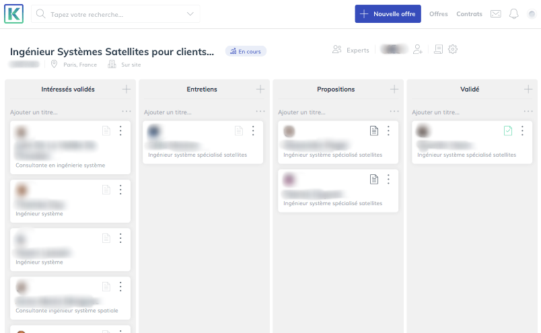Add a card to Entretiens column
The height and width of the screenshot is (333, 541).
click(260, 89)
